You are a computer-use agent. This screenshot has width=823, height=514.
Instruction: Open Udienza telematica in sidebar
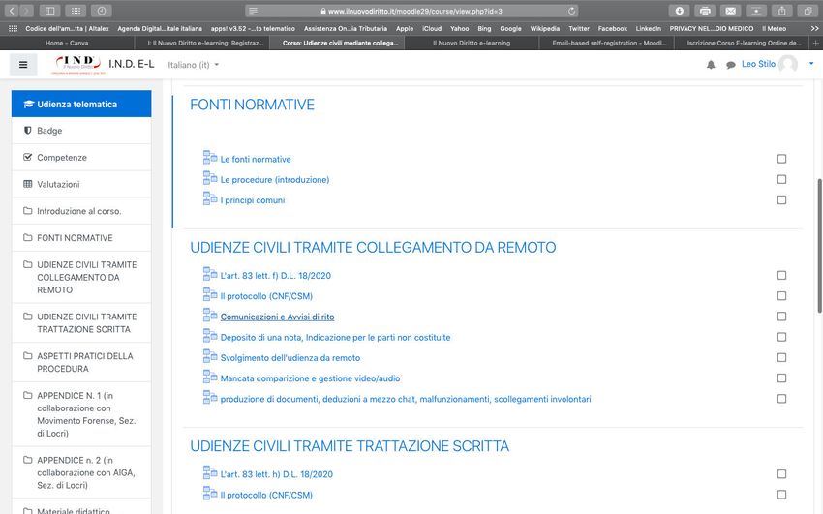point(81,104)
